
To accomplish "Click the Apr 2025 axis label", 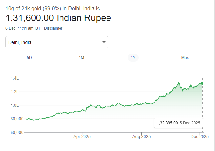I will tap(82, 136).
